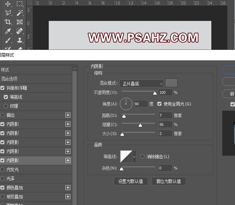Select the Frame tool
Screen dimensions: 235x205
point(19,22)
